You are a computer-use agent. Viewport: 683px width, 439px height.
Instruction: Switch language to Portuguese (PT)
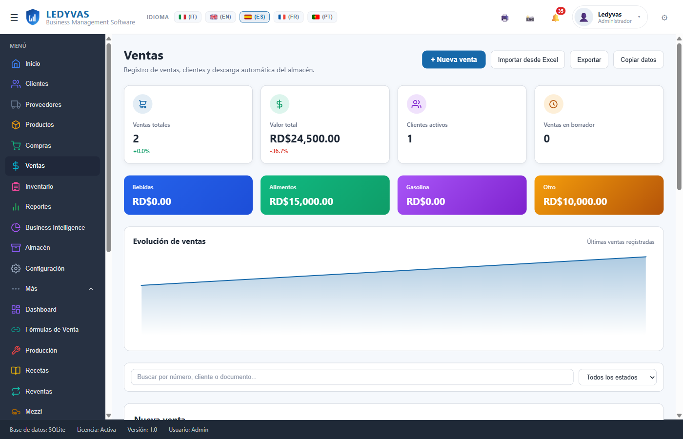point(322,17)
